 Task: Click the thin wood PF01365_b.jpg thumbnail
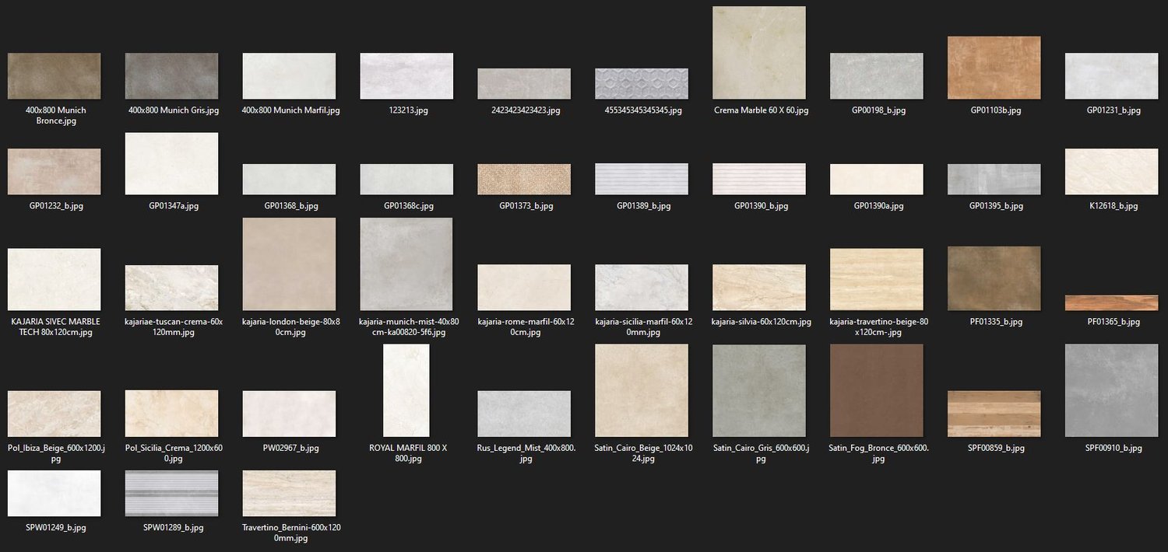(1112, 303)
